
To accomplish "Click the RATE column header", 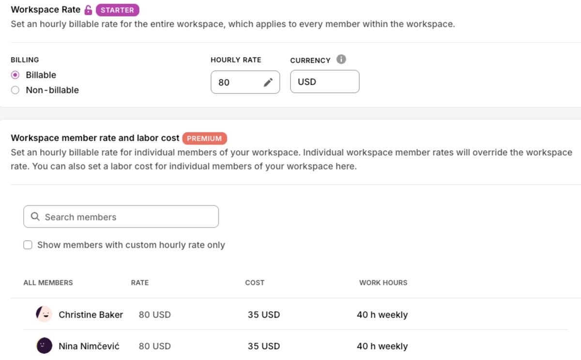I will point(139,283).
